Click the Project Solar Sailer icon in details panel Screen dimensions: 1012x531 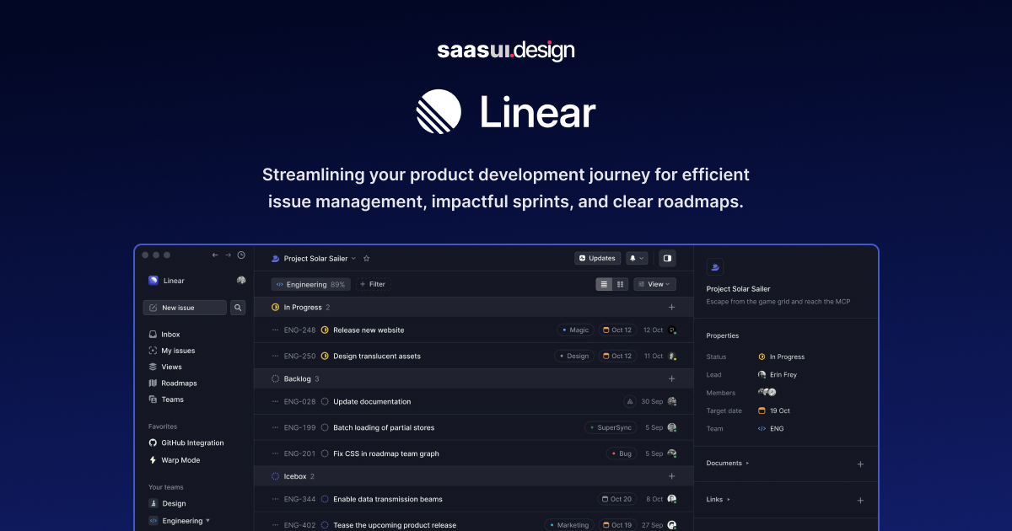[714, 267]
